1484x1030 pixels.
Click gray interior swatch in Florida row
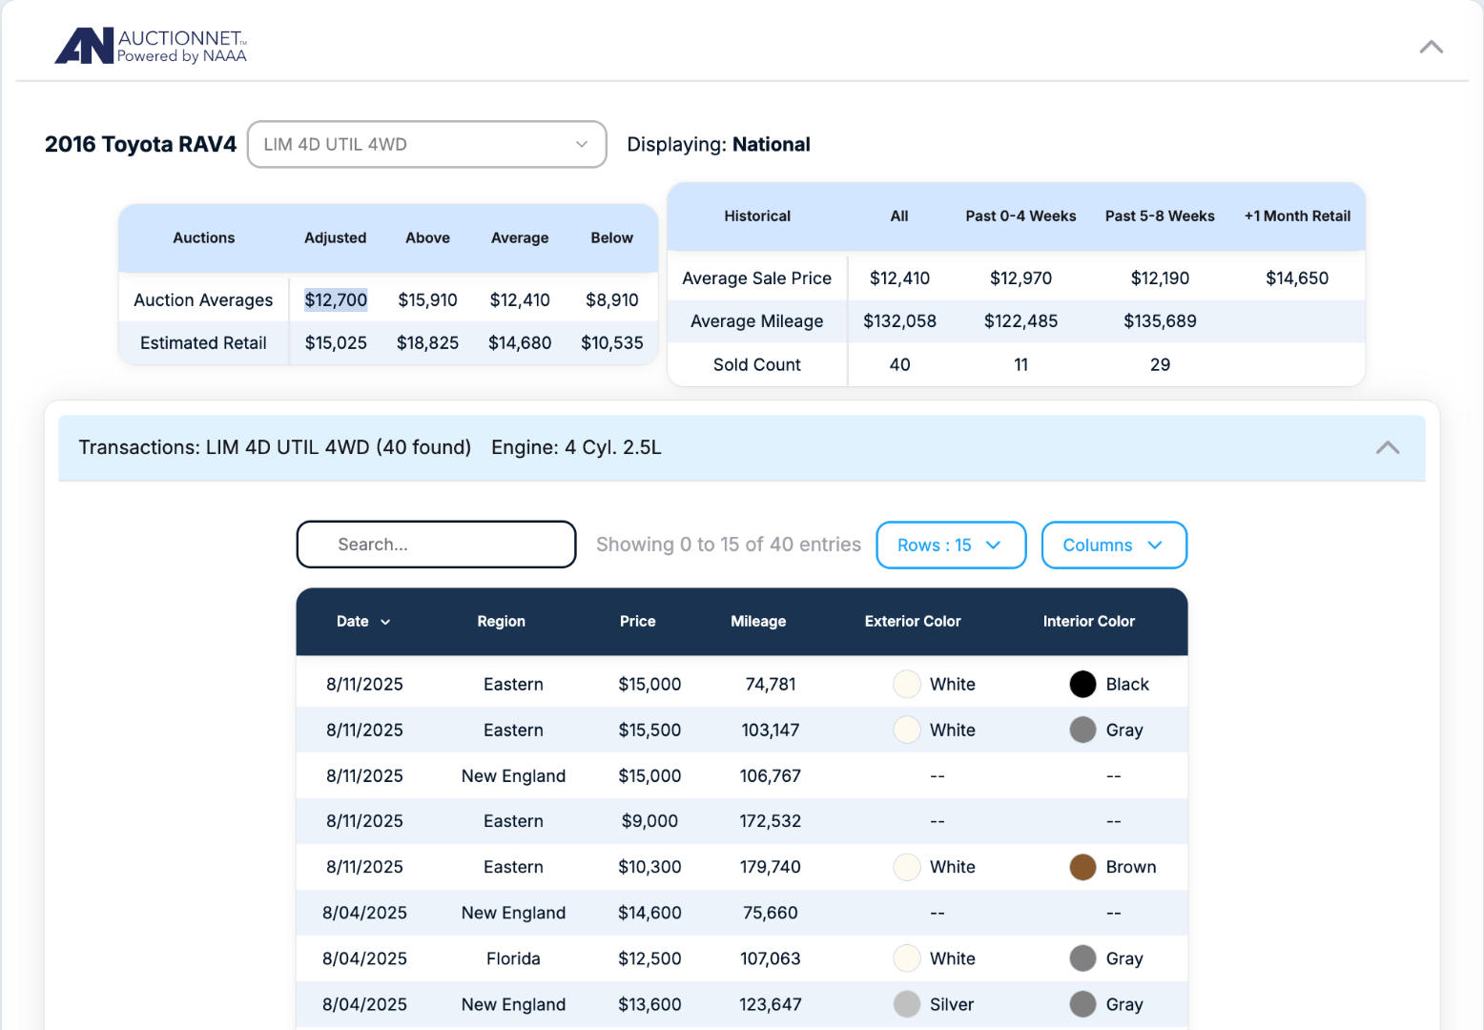tap(1082, 958)
